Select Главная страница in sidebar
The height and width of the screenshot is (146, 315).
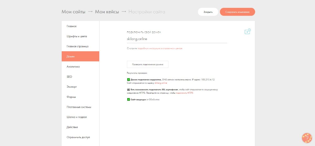77,46
